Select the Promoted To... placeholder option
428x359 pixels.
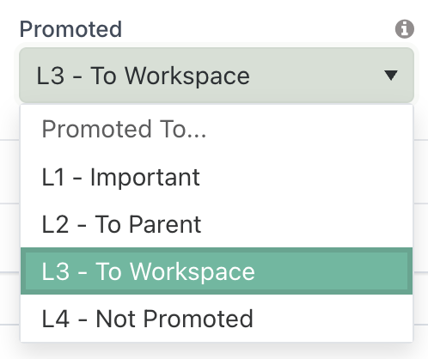point(217,129)
